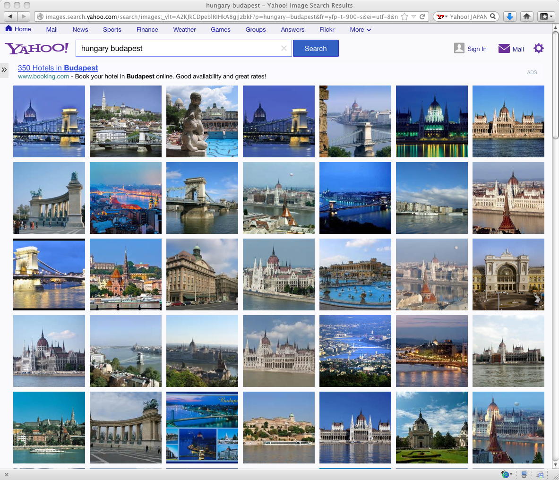Image resolution: width=559 pixels, height=480 pixels.
Task: Go to browser home page icon
Action: 526,17
